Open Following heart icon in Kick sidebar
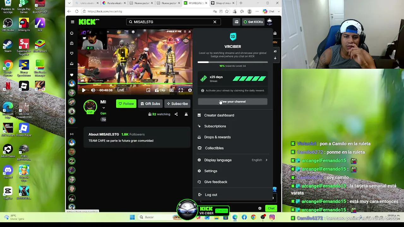 [x=72, y=53]
